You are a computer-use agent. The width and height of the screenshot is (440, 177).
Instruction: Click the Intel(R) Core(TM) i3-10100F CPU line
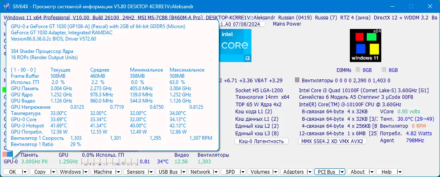[350, 105]
